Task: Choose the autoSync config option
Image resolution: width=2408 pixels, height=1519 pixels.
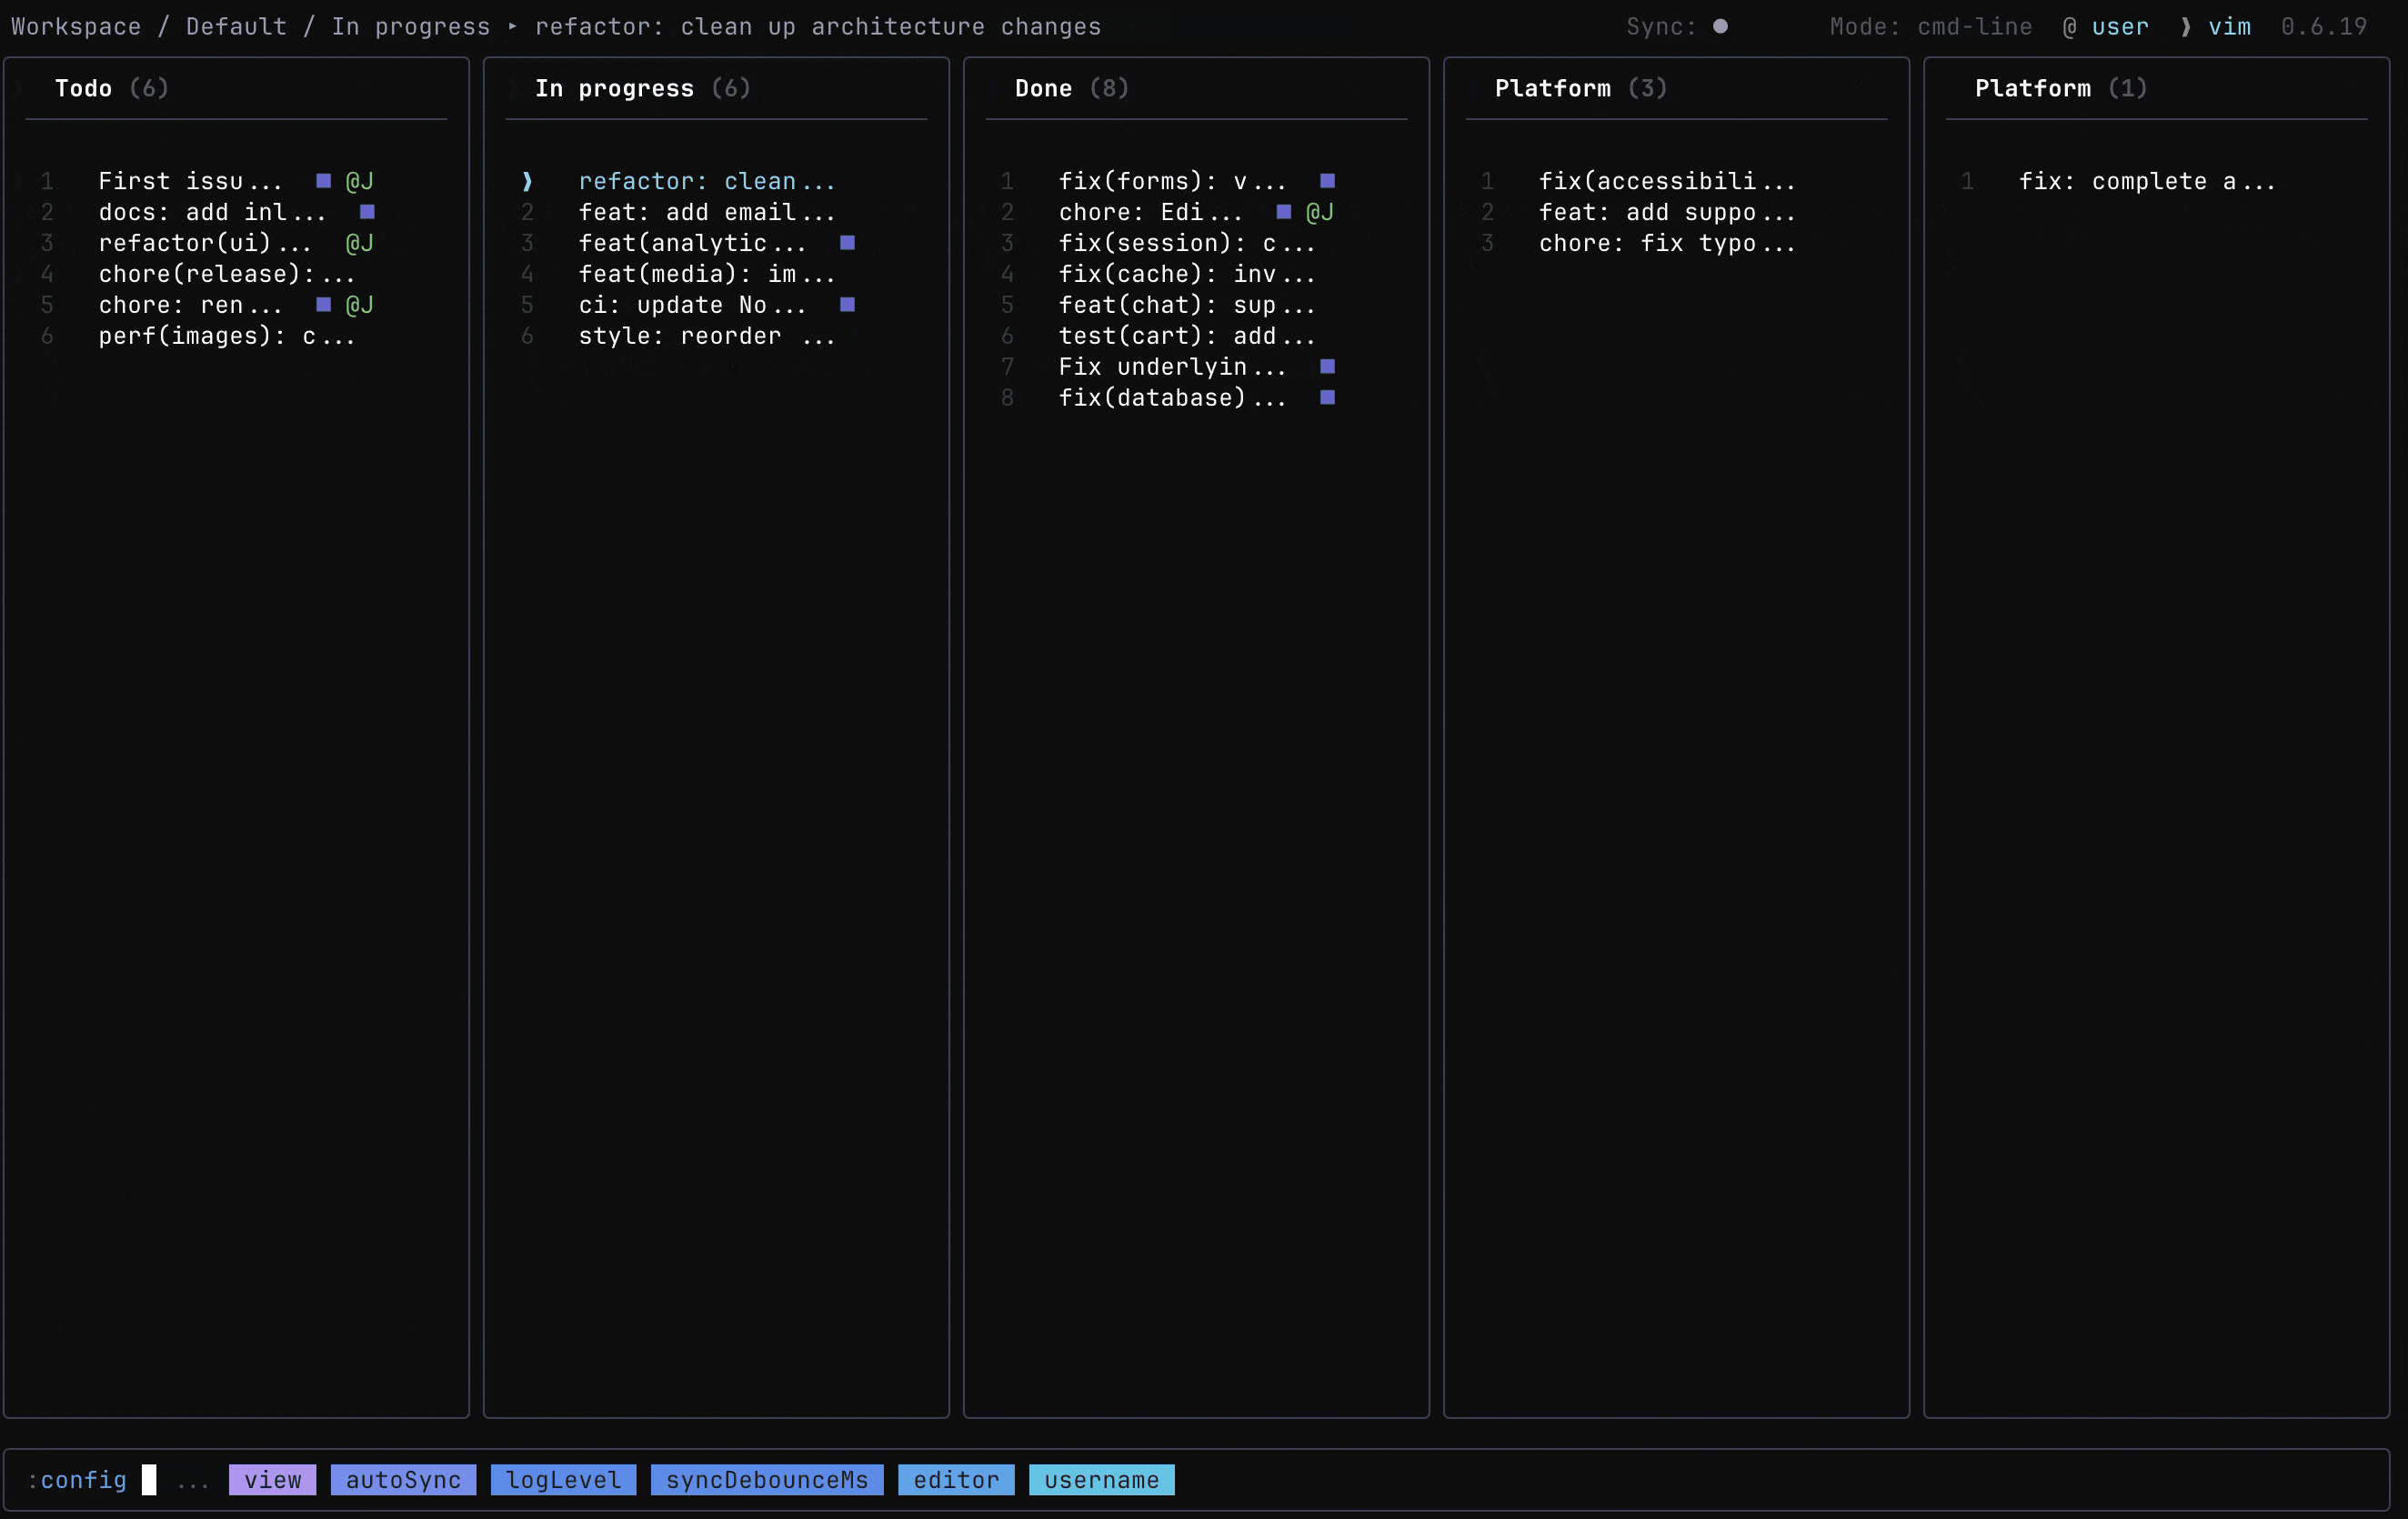Action: 403,1479
